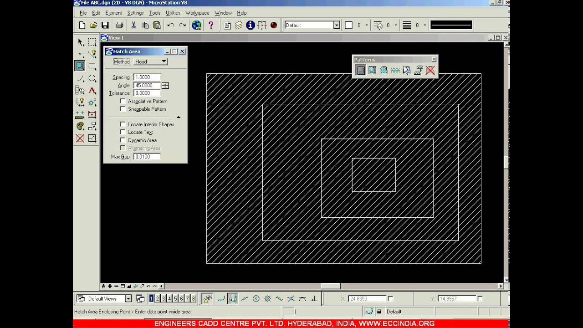Viewport: 583px width, 328px height.
Task: Save the design with the floppy icon
Action: tap(105, 26)
